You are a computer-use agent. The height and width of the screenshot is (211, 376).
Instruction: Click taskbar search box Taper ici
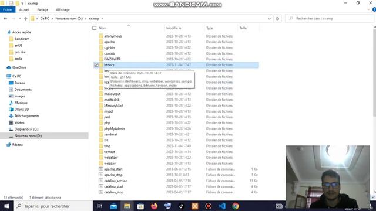coord(53,206)
